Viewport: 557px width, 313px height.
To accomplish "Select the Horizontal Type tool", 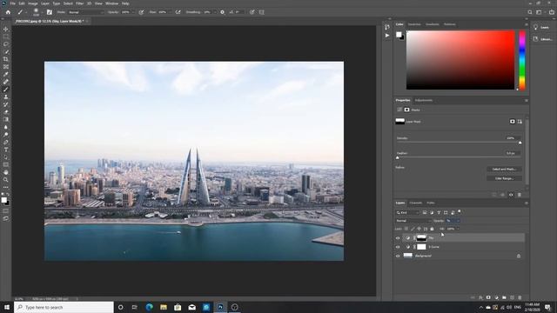I will point(6,150).
